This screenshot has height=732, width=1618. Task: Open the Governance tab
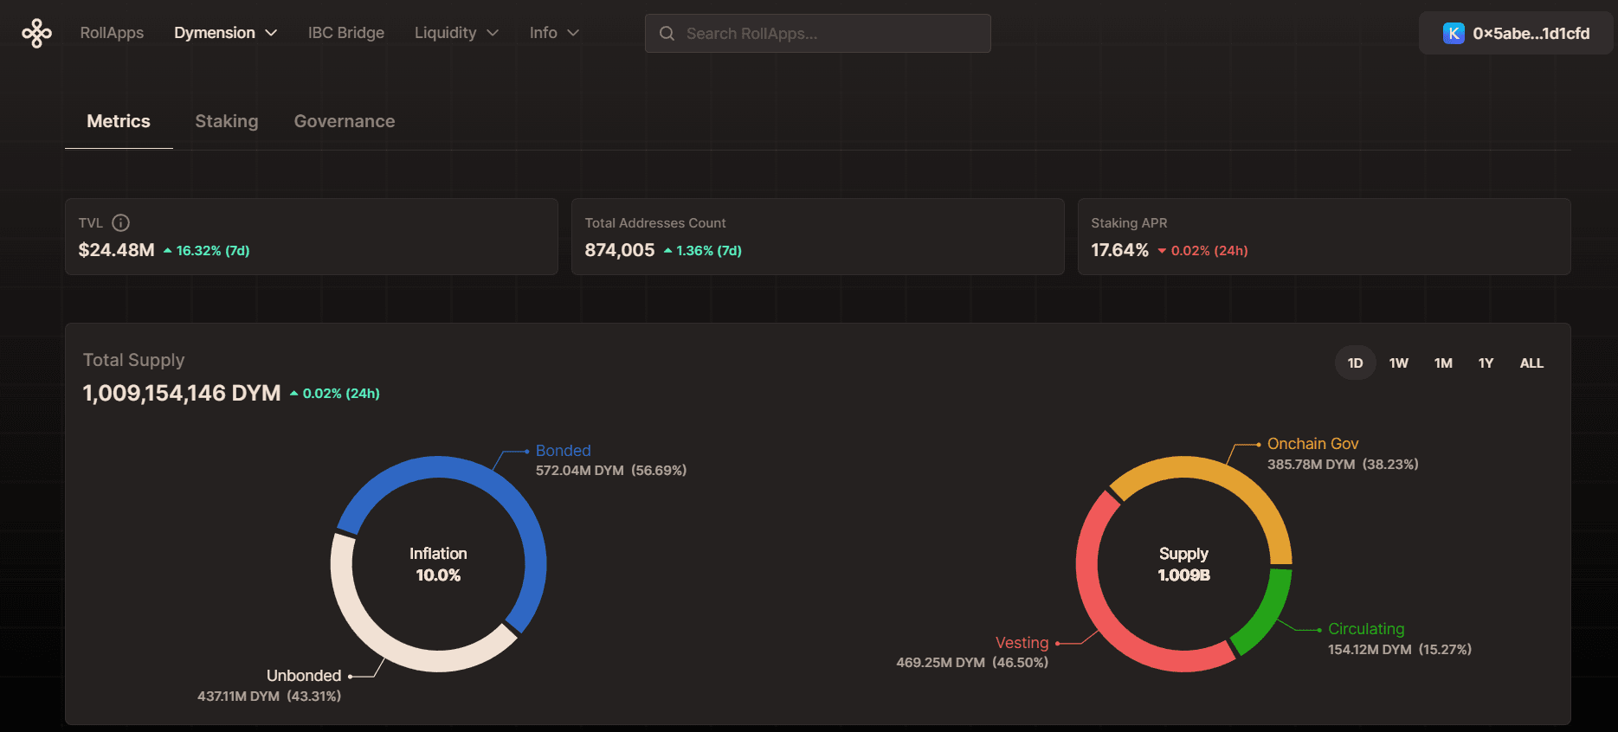(345, 121)
